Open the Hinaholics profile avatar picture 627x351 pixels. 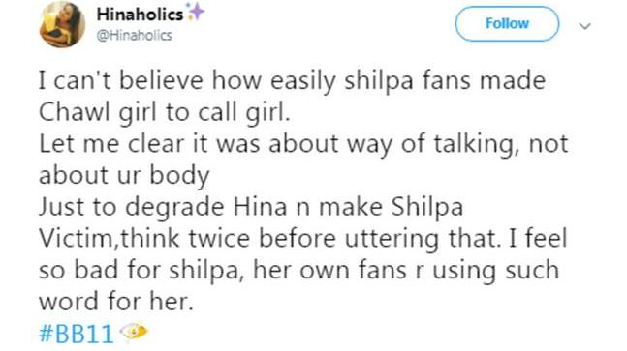pyautogui.click(x=62, y=24)
